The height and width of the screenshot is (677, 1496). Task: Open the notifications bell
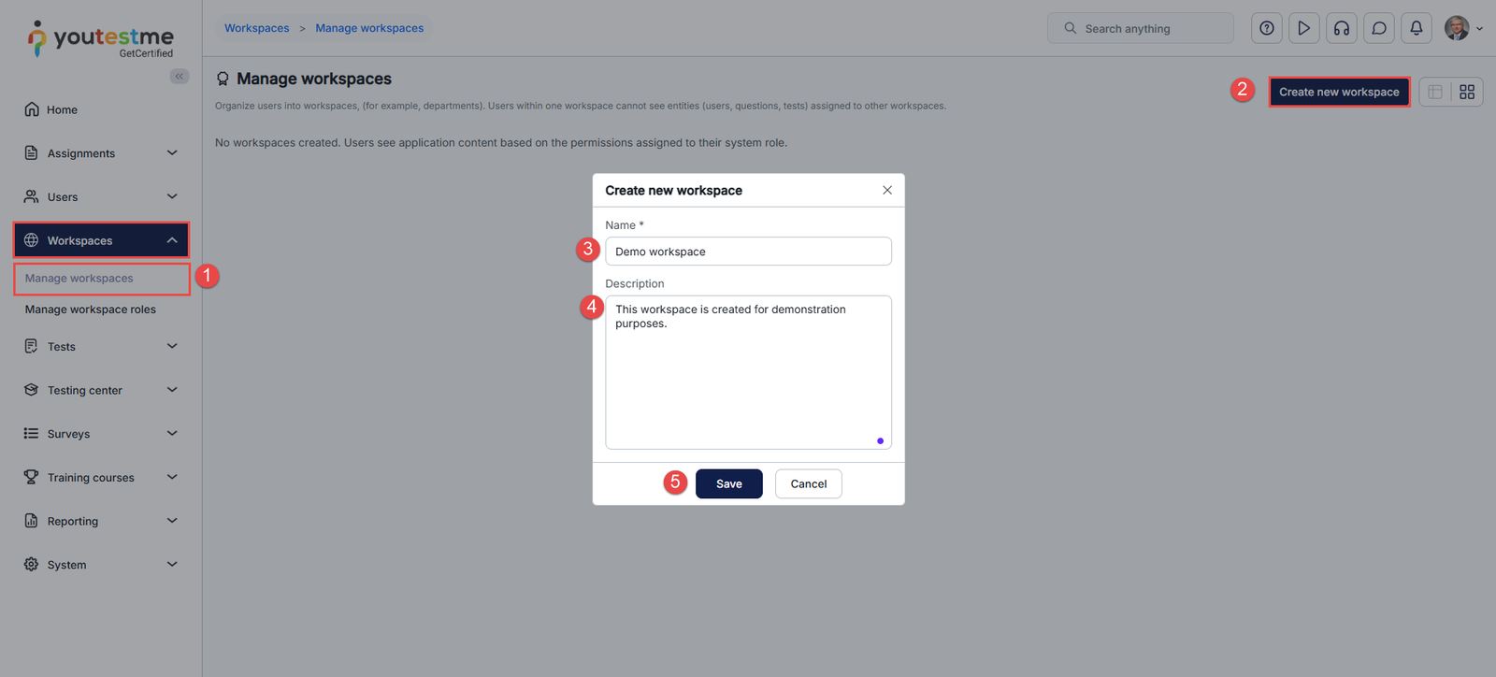(x=1417, y=28)
